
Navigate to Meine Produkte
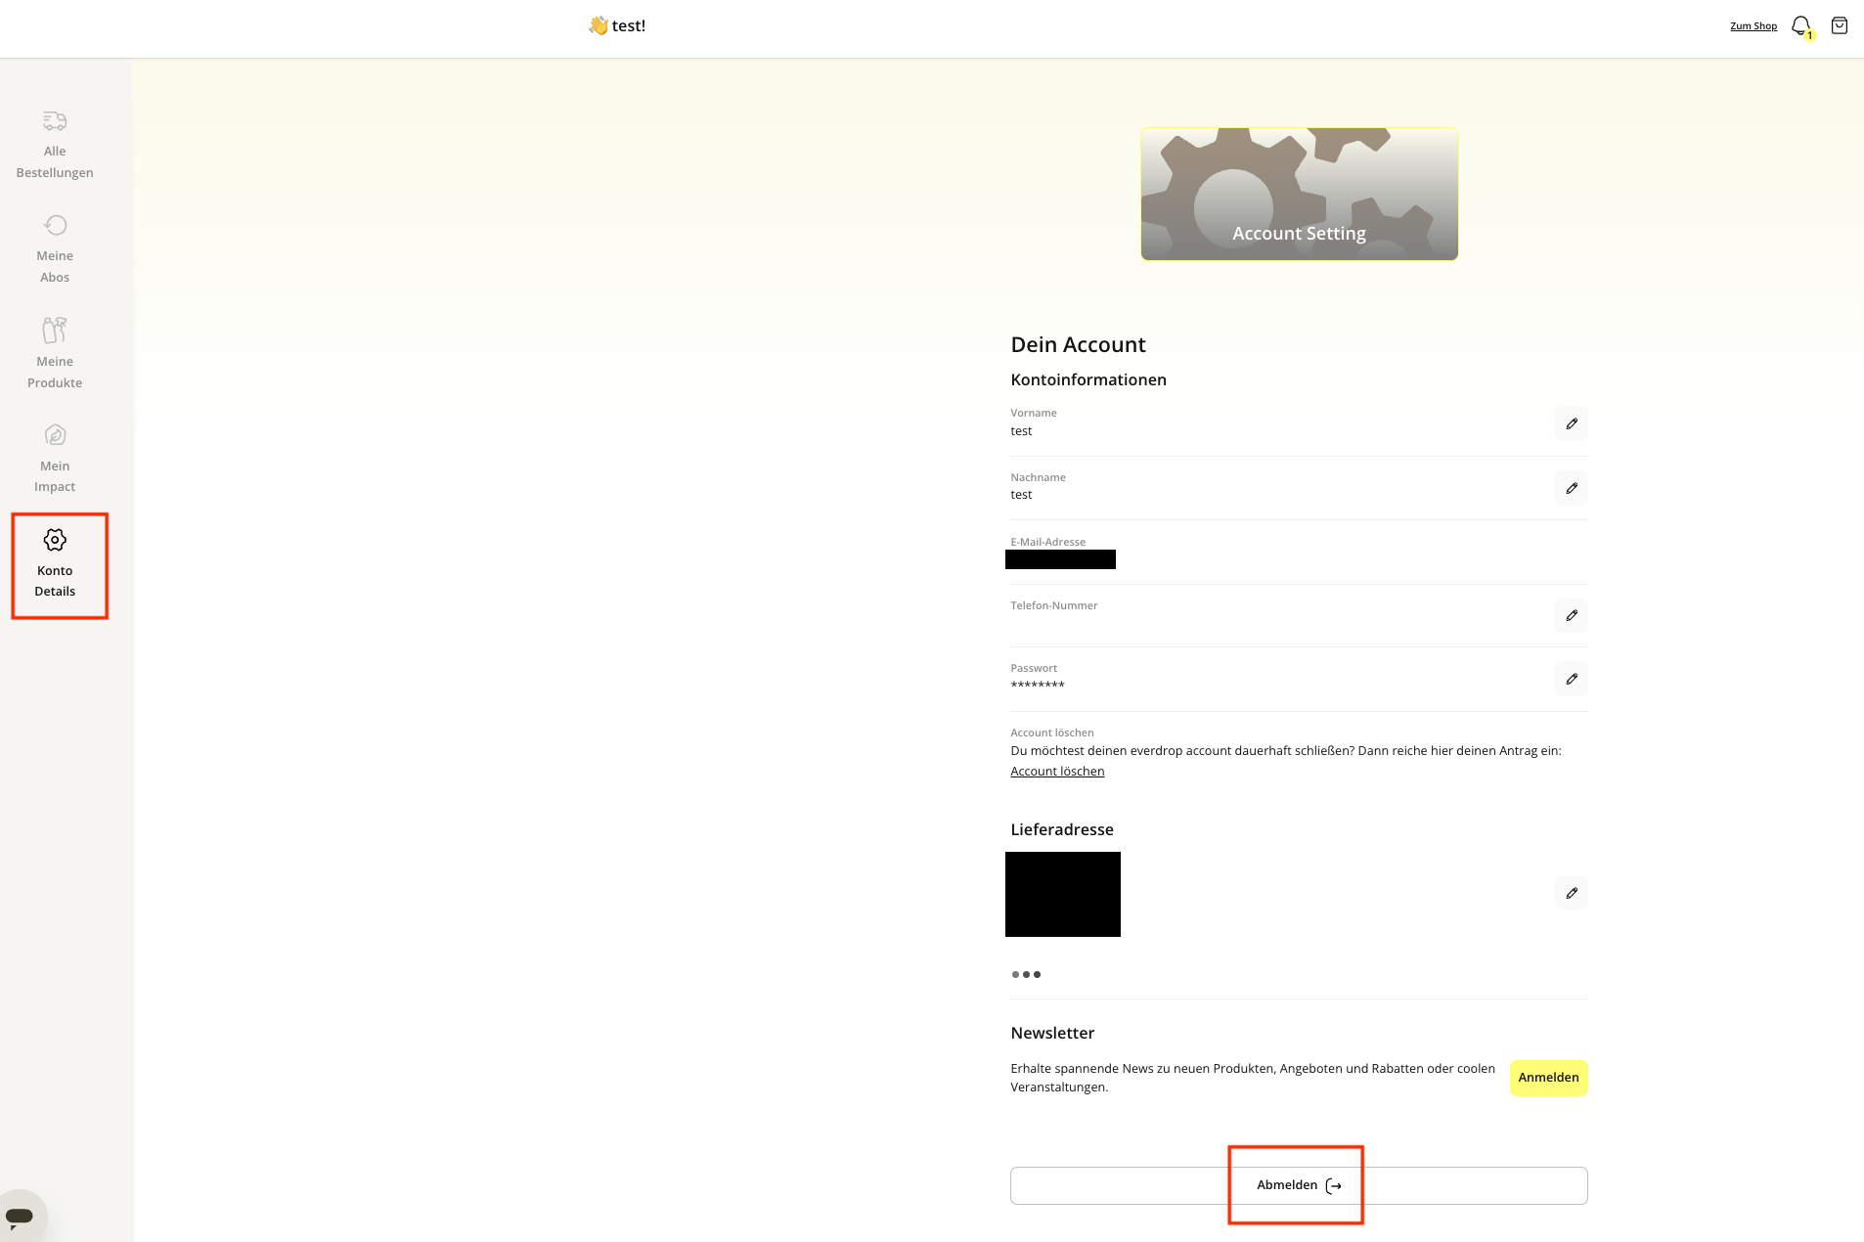pos(55,353)
